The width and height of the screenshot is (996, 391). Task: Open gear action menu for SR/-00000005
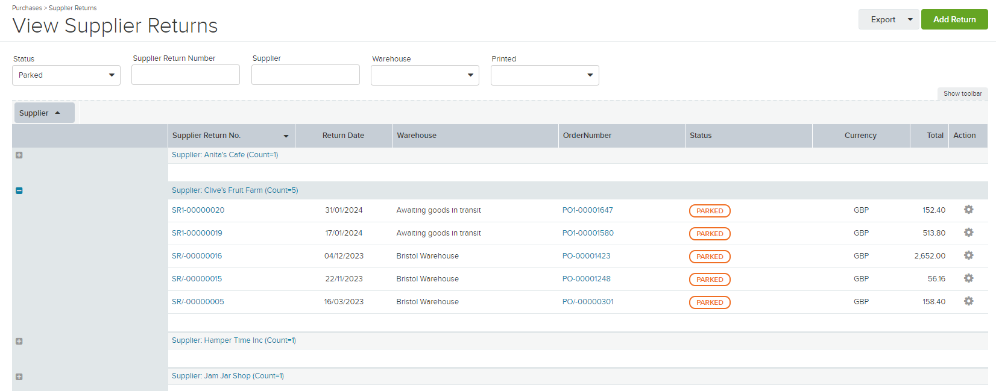pos(968,301)
